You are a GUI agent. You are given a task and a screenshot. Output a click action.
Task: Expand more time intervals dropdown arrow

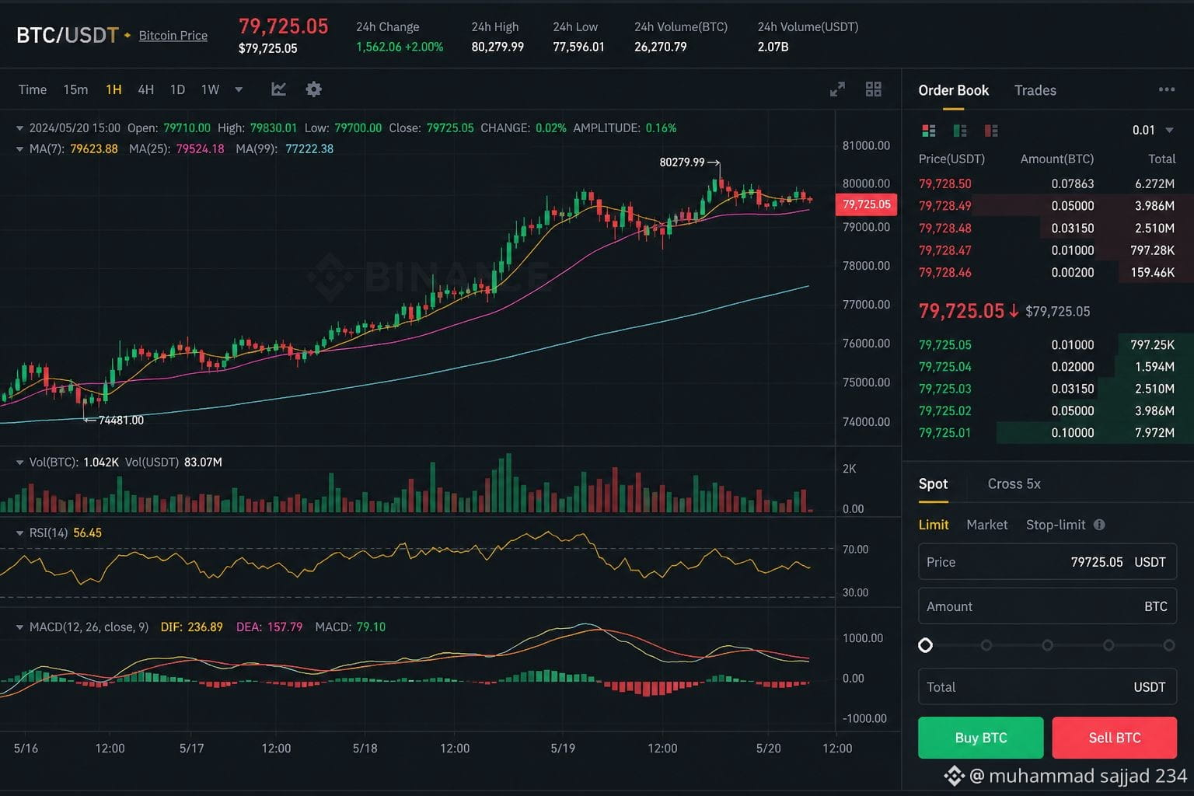(x=239, y=89)
